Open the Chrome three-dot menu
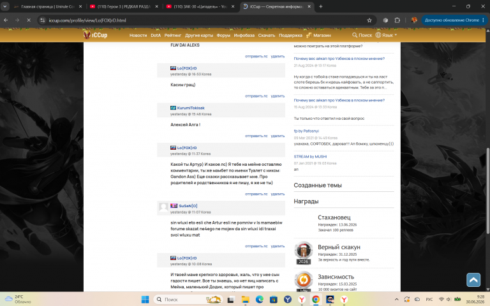This screenshot has width=490, height=306. coord(483,20)
